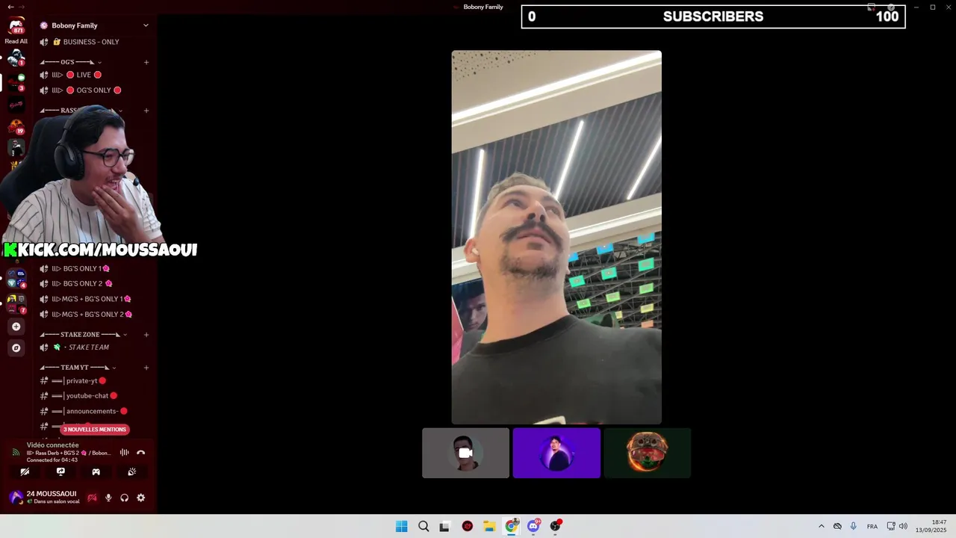Select the participant tile with camera icon
956x538 pixels.
click(465, 453)
